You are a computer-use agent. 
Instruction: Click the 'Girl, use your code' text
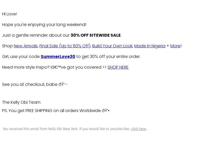pos(21,57)
